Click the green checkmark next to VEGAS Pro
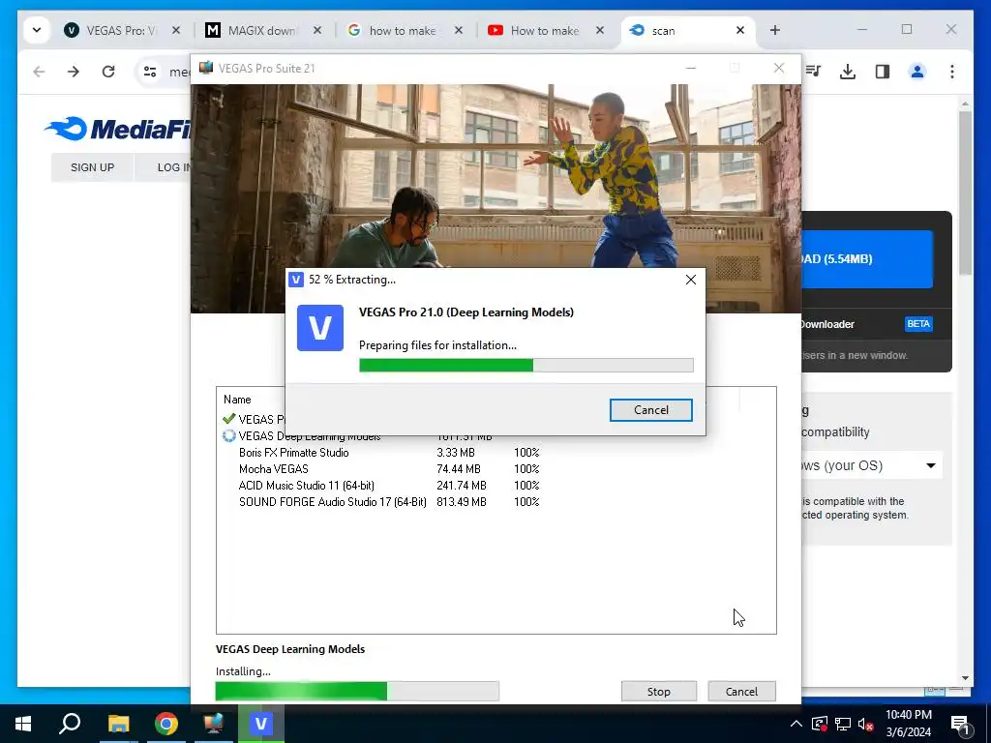Screen dimensions: 991x743 point(228,419)
